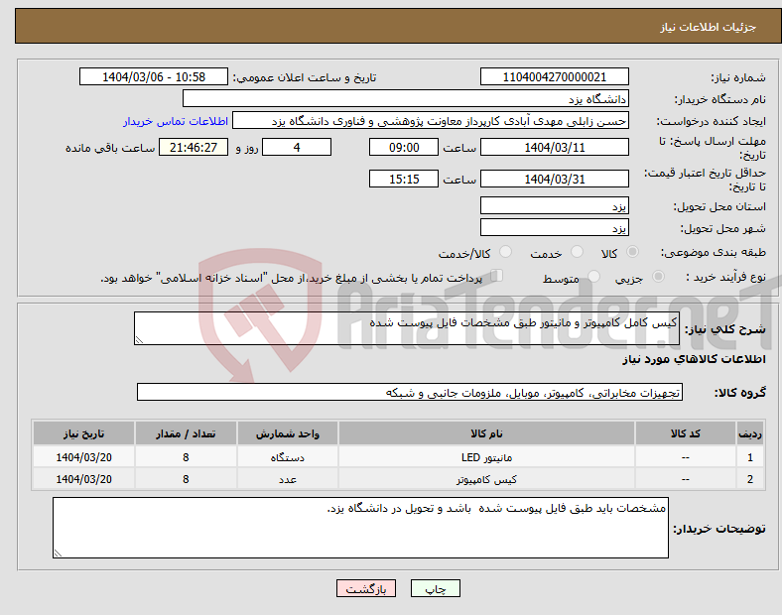Select the متوسط purchase type radio
The width and height of the screenshot is (782, 615).
(594, 276)
